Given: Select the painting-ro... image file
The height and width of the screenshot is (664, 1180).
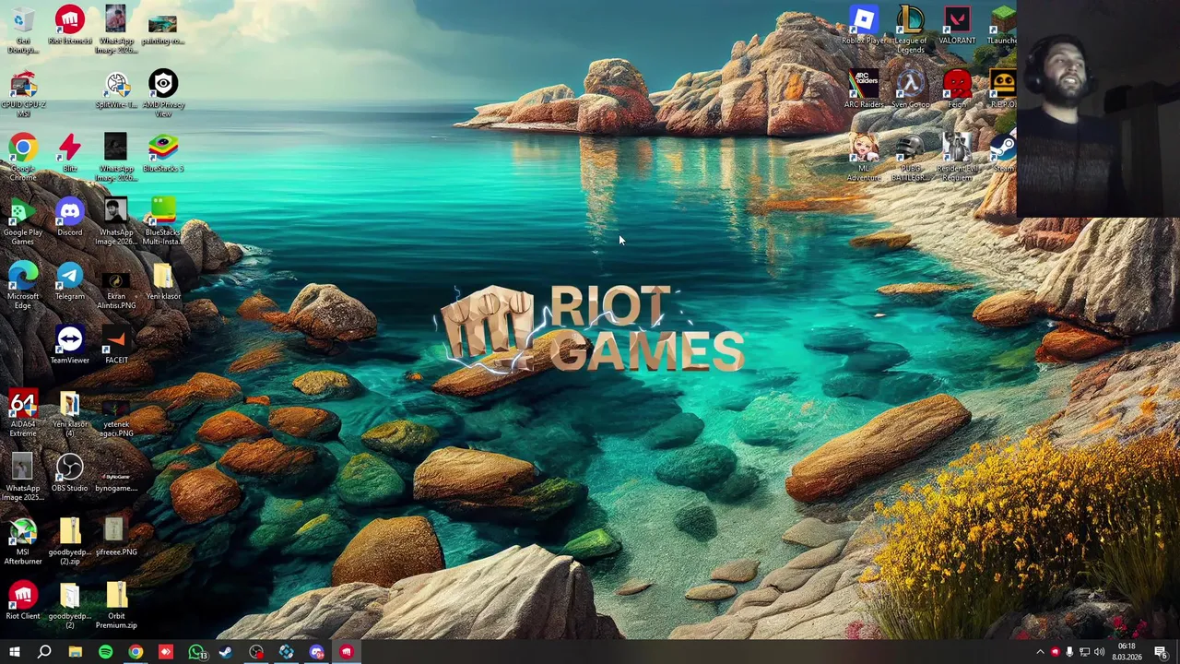Looking at the screenshot, I should pyautogui.click(x=162, y=26).
